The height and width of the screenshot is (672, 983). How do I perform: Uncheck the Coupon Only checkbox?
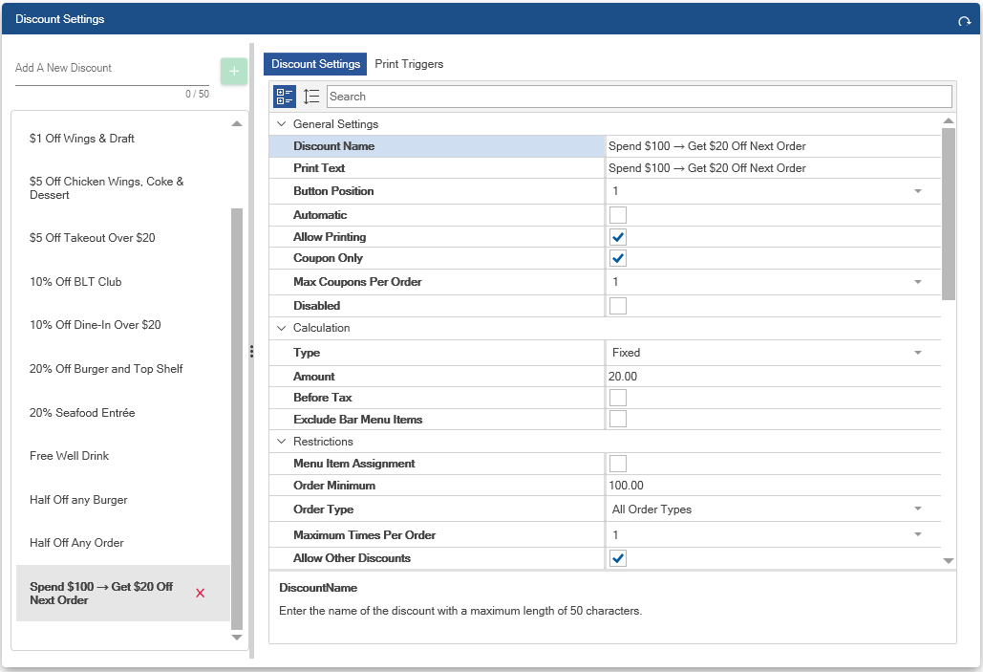pos(618,258)
